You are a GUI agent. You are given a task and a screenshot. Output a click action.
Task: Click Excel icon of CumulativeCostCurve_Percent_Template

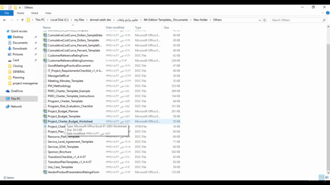click(45, 50)
